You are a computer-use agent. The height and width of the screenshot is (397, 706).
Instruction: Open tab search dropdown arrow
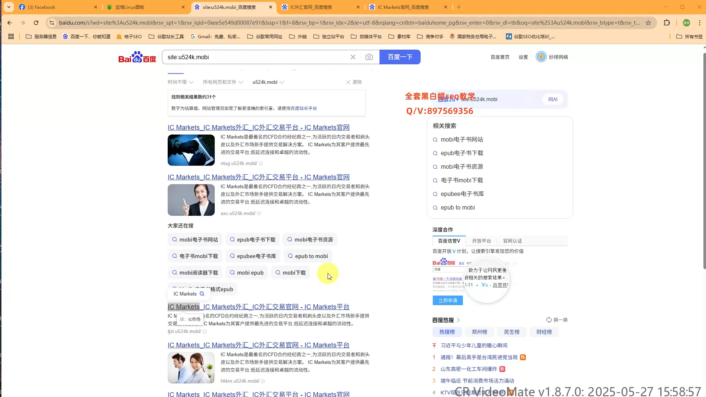[x=9, y=7]
